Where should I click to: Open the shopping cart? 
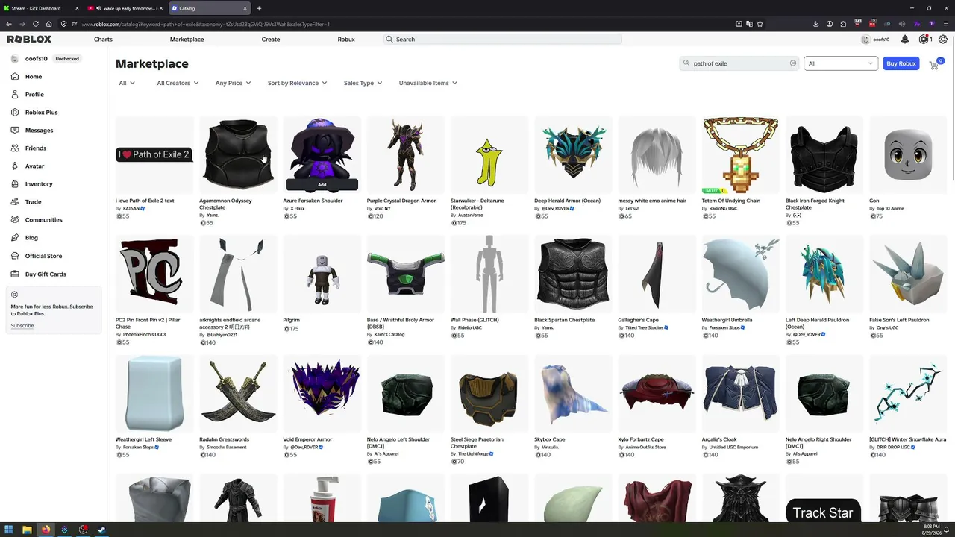point(934,65)
